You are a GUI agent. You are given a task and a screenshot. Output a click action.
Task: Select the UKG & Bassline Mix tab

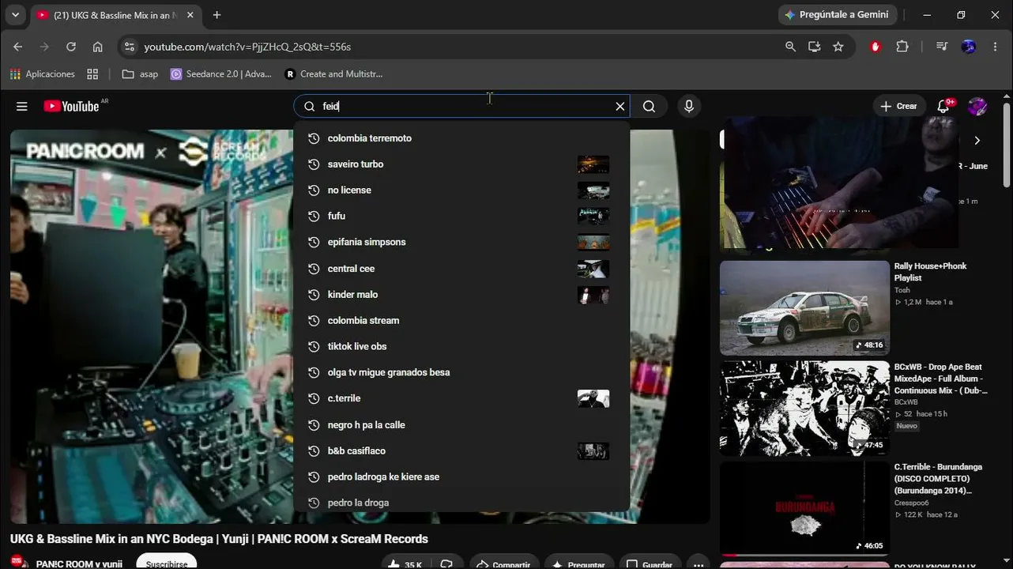pyautogui.click(x=116, y=15)
